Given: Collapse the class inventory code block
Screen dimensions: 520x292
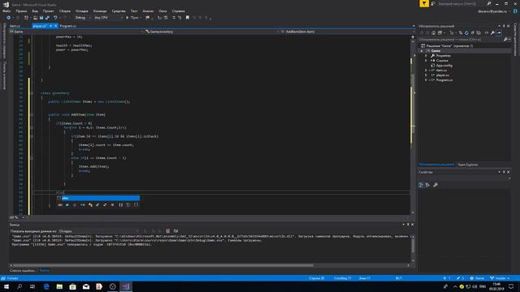Looking at the screenshot, I should [x=32, y=93].
